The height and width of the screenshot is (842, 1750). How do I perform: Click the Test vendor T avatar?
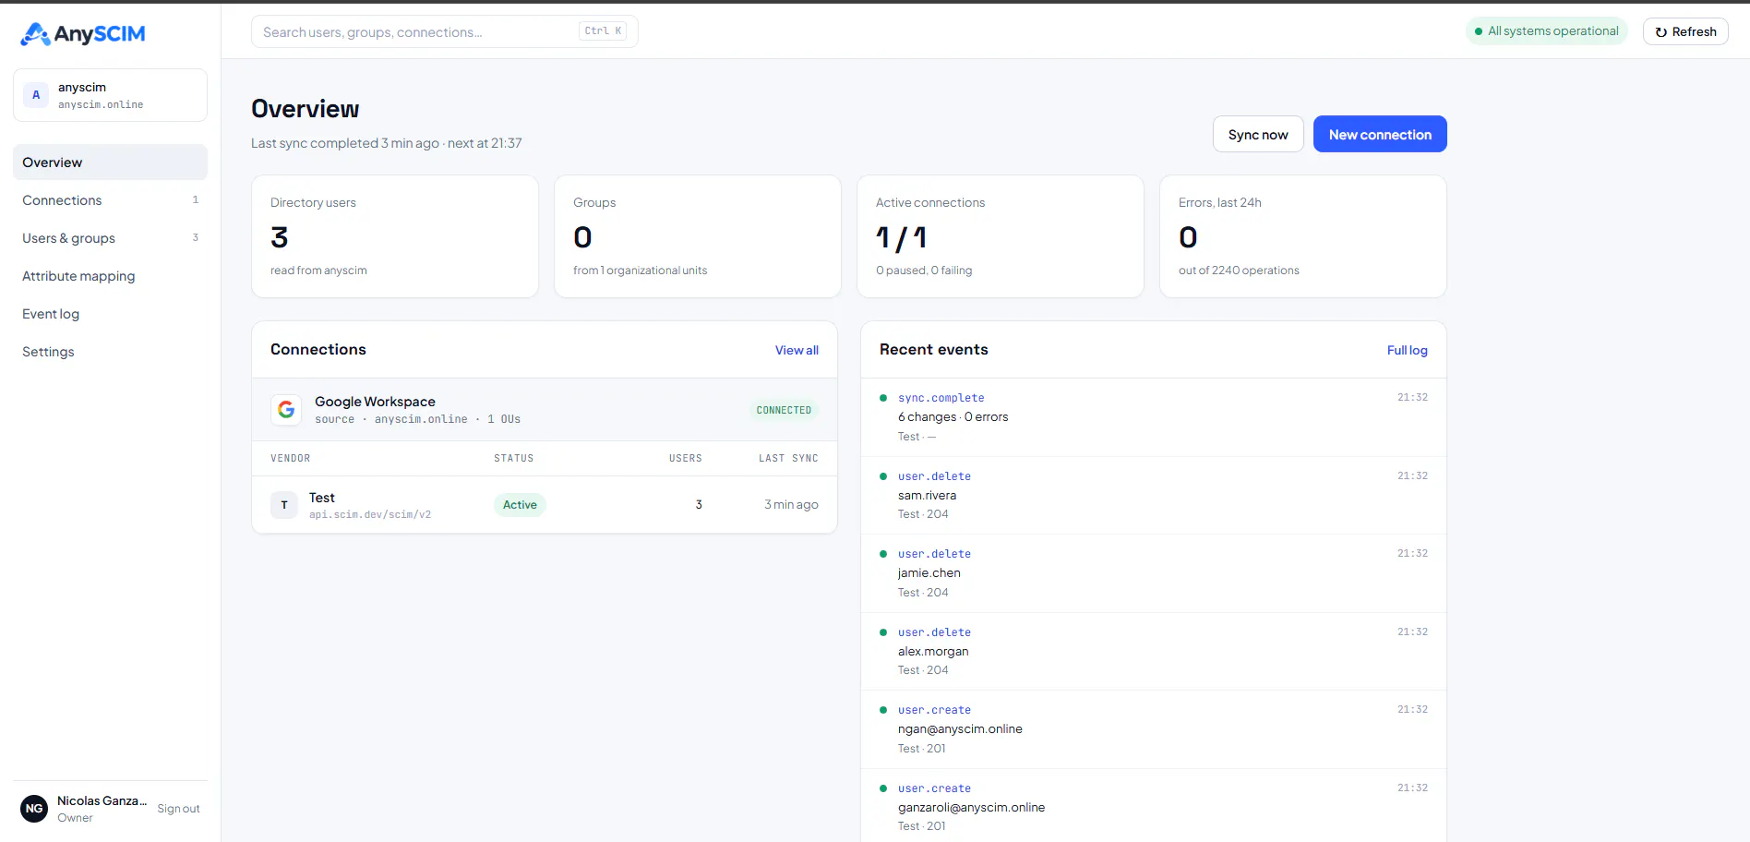click(284, 505)
